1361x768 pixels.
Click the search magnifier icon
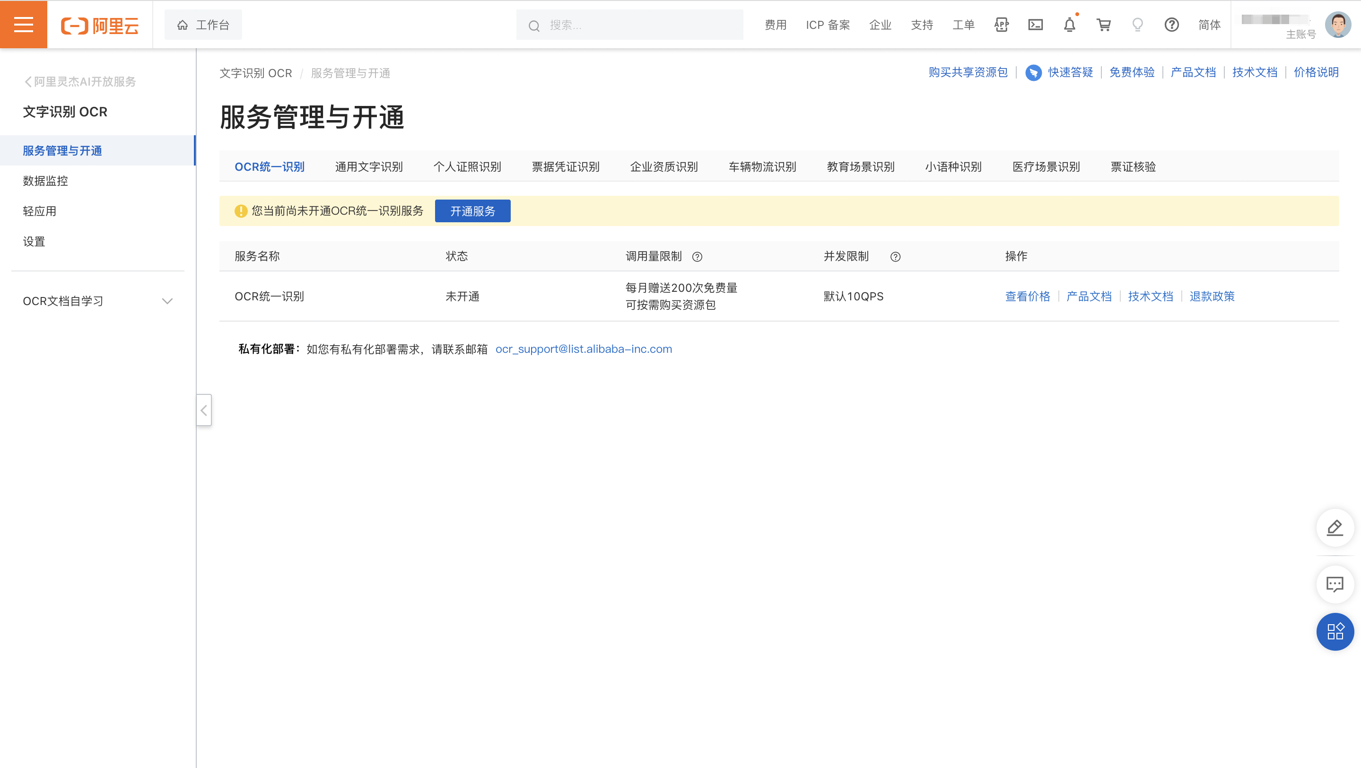[x=534, y=26]
